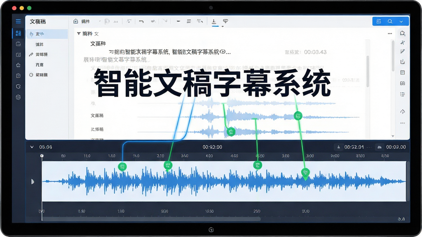Open the hamburger menu in dark sidebar
This screenshot has width=422, height=237.
(x=18, y=21)
